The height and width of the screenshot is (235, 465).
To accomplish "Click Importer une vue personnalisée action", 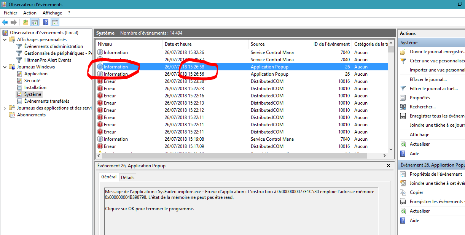I will [x=437, y=70].
